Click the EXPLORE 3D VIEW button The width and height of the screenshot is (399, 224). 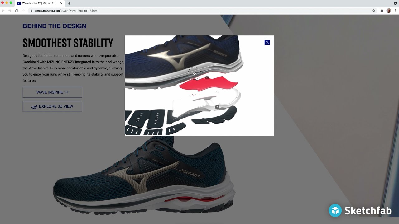(52, 106)
